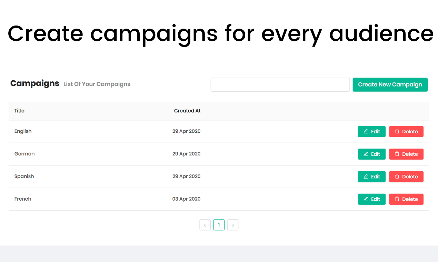Click trash icon in Spanish row Delete button

tap(397, 177)
